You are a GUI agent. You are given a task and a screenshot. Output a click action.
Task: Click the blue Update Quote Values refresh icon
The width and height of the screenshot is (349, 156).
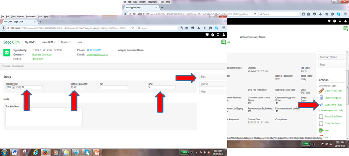[321, 104]
